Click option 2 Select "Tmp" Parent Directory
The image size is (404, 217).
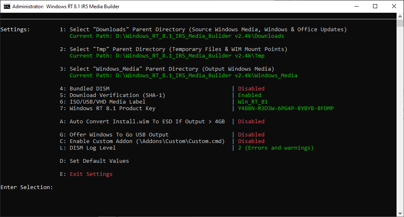[x=173, y=49]
